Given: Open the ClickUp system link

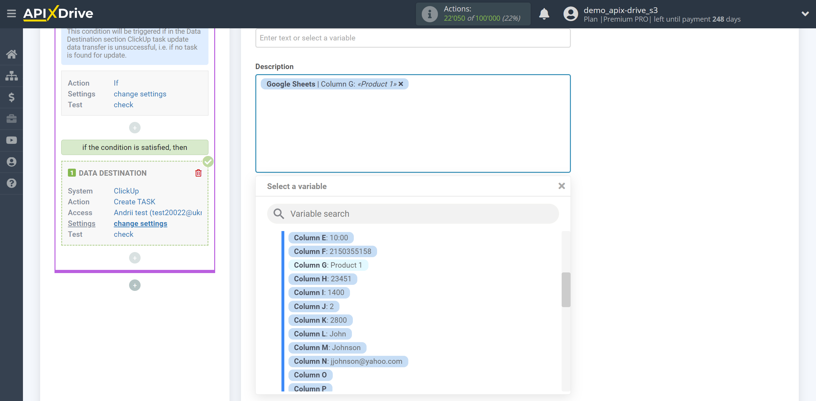Looking at the screenshot, I should [x=126, y=191].
